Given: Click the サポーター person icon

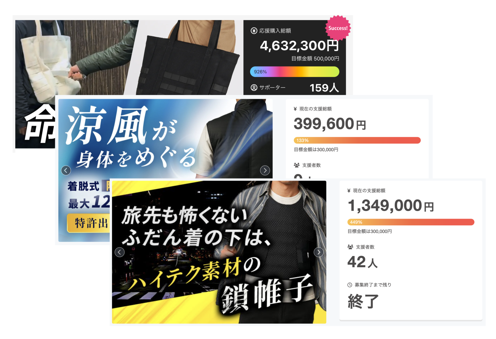Looking at the screenshot, I should point(254,88).
